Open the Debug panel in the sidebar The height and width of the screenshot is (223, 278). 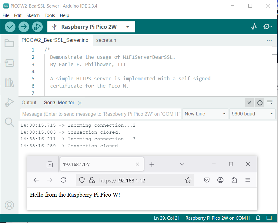pyautogui.click(x=9, y=102)
